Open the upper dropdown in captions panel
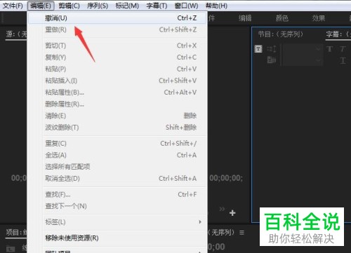Image resolution: width=351 pixels, height=253 pixels. 303,49
